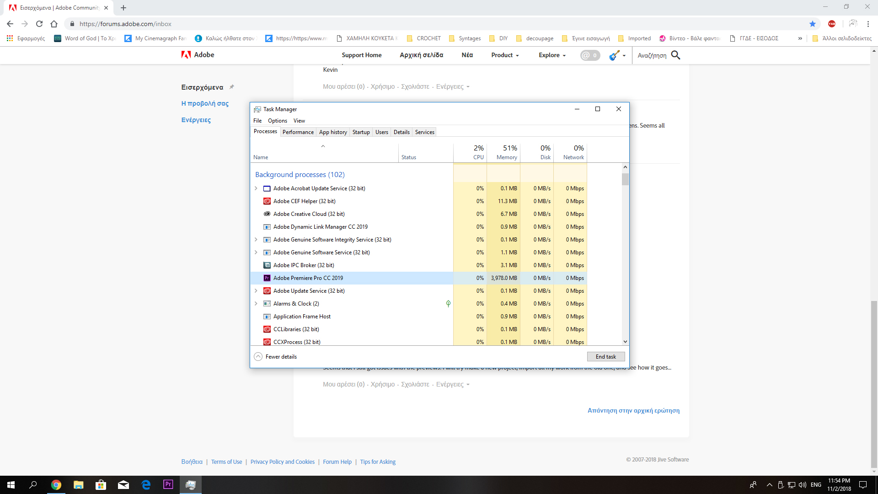Expand the Alarms & Clock row
878x494 pixels.
[256, 304]
